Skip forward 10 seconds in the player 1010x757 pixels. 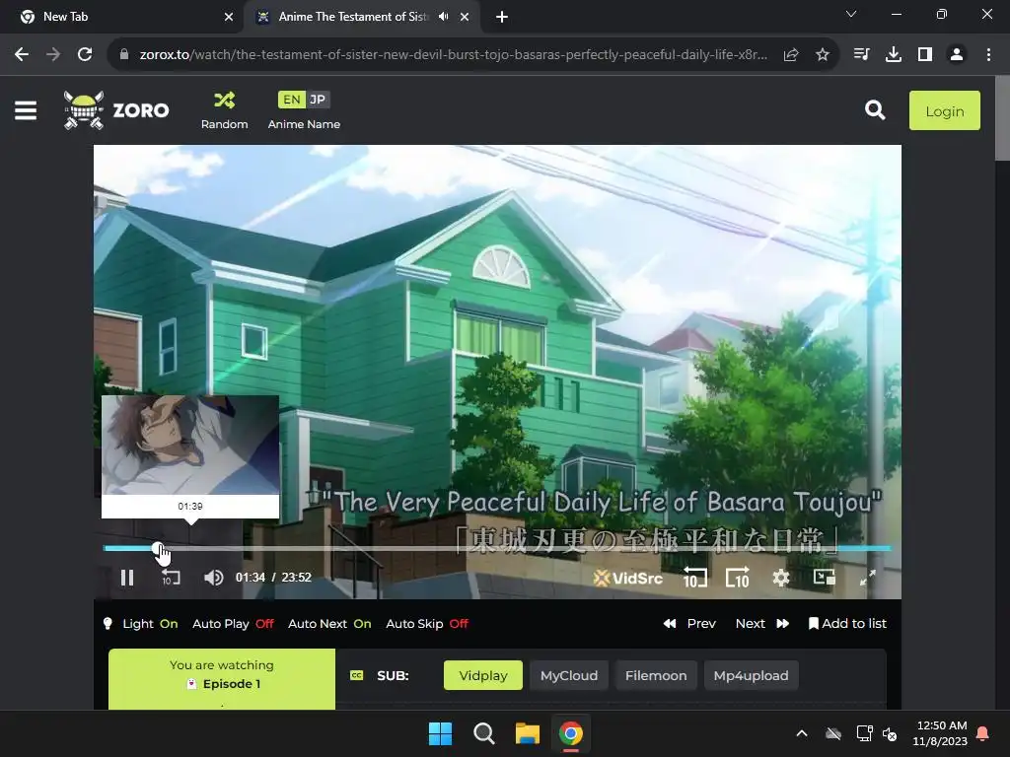[x=738, y=578]
